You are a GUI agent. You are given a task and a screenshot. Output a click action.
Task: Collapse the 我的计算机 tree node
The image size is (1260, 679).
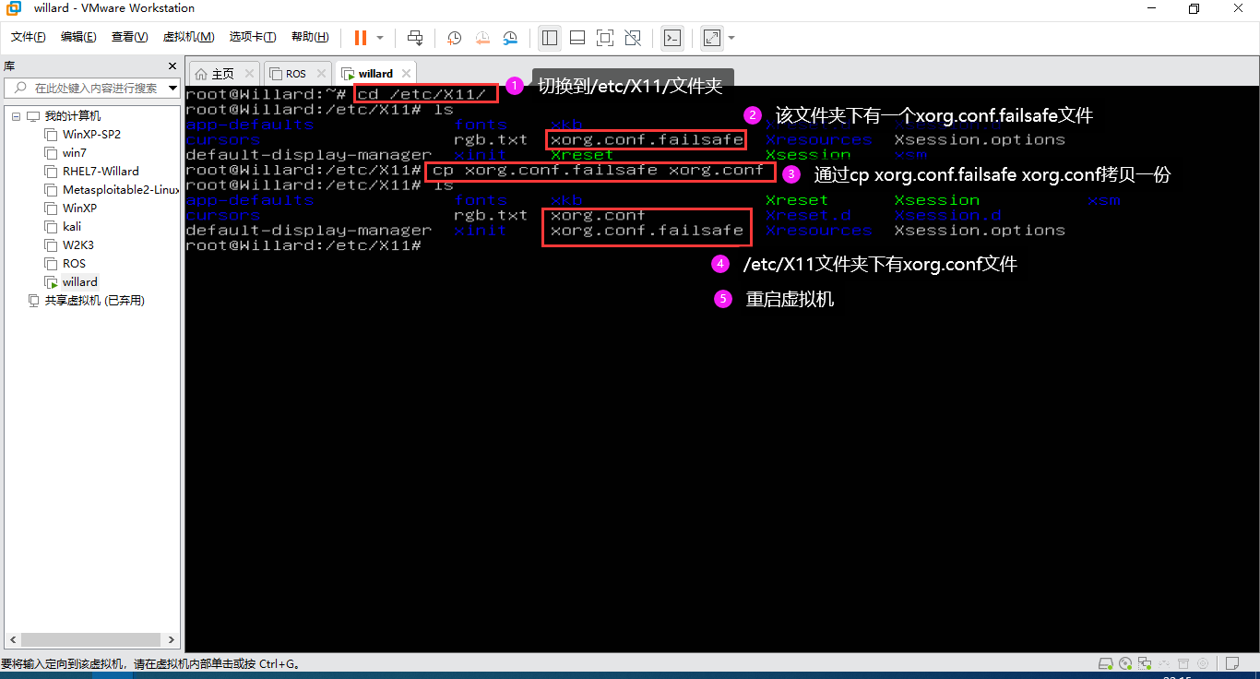point(15,116)
